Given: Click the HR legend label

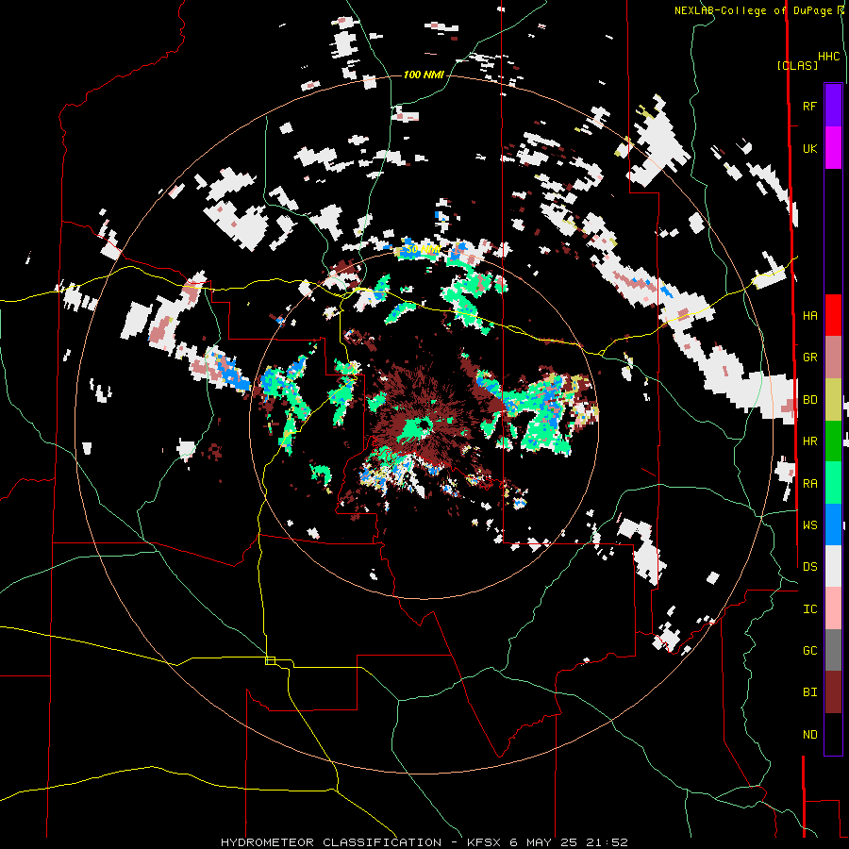Looking at the screenshot, I should pyautogui.click(x=809, y=441).
